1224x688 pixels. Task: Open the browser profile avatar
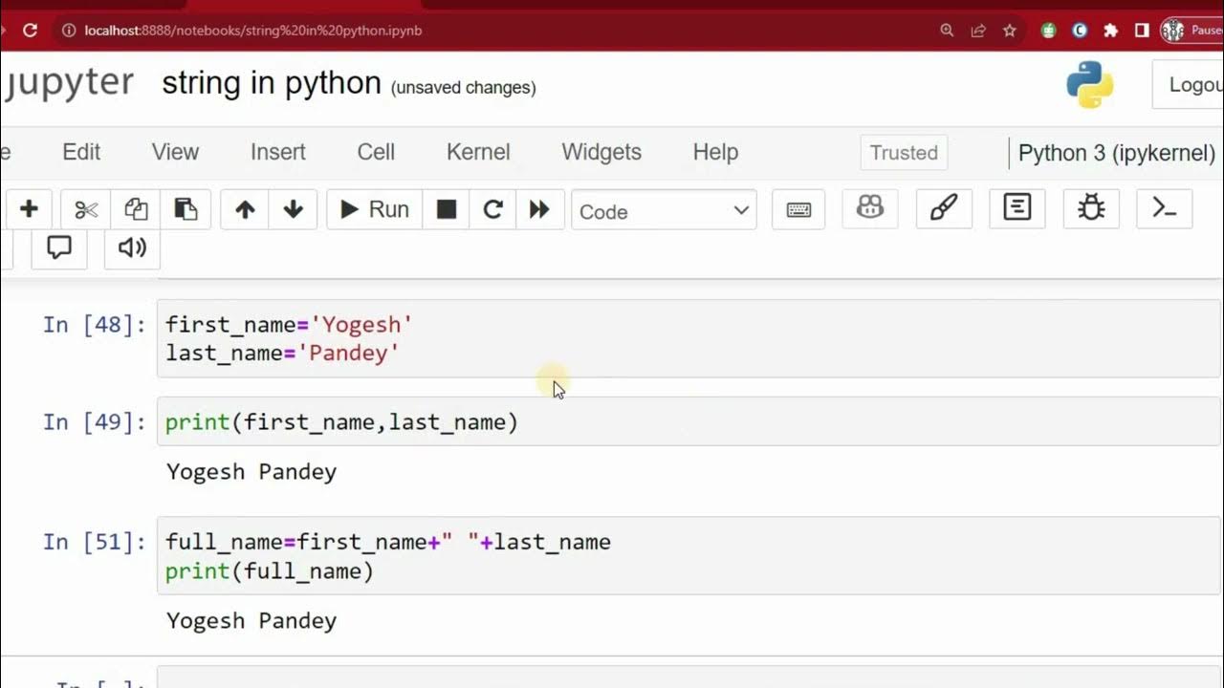1173,31
